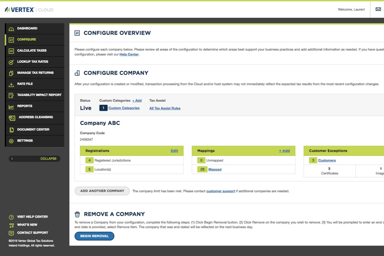Viewport: 384px width, 256px height.
Task: Click Add Another Company
Action: pos(102,191)
